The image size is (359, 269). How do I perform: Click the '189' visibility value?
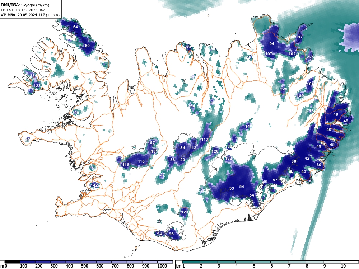point(300,96)
